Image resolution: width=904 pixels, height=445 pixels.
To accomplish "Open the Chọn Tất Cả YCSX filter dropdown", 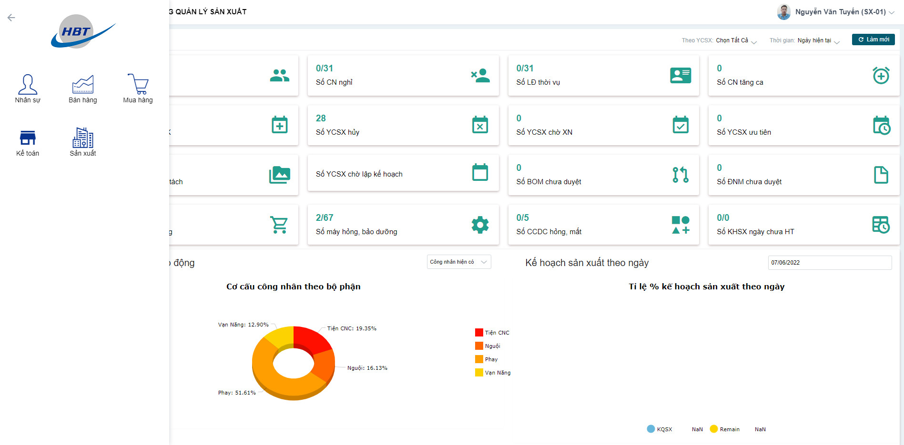I will (x=734, y=40).
